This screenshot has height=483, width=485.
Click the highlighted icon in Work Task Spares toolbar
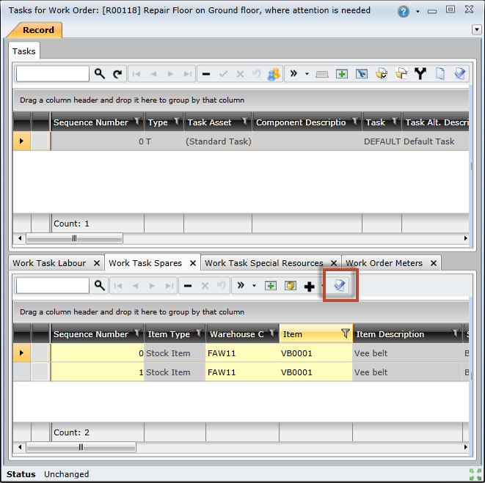tap(340, 286)
